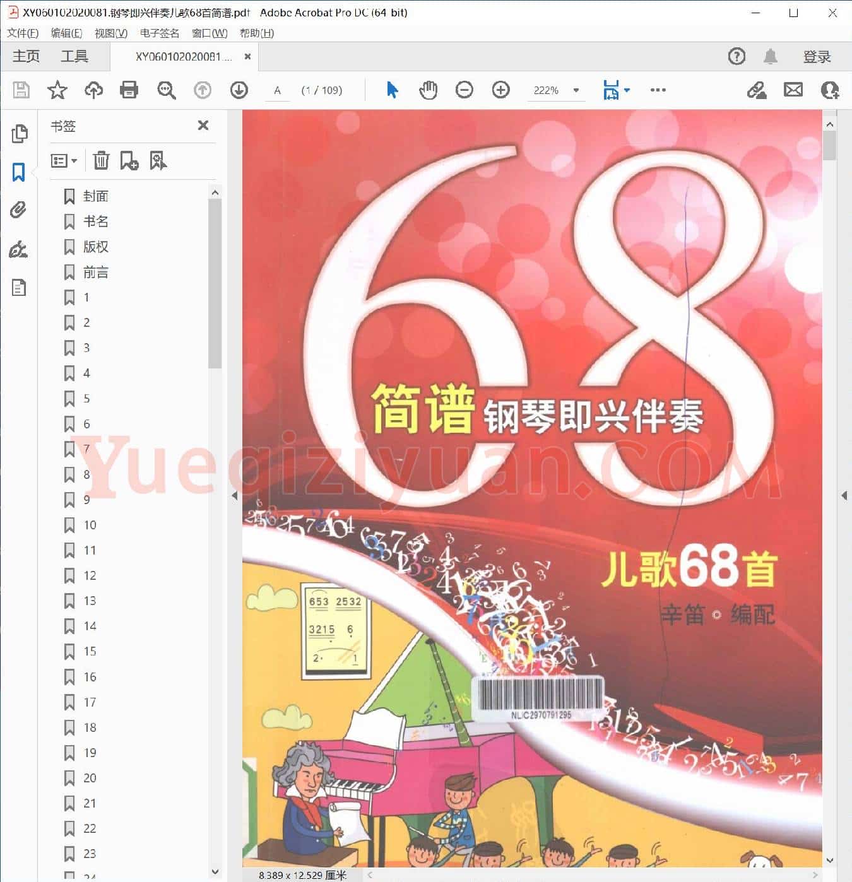Delete the selected bookmark
This screenshot has height=882, width=852.
(x=101, y=161)
